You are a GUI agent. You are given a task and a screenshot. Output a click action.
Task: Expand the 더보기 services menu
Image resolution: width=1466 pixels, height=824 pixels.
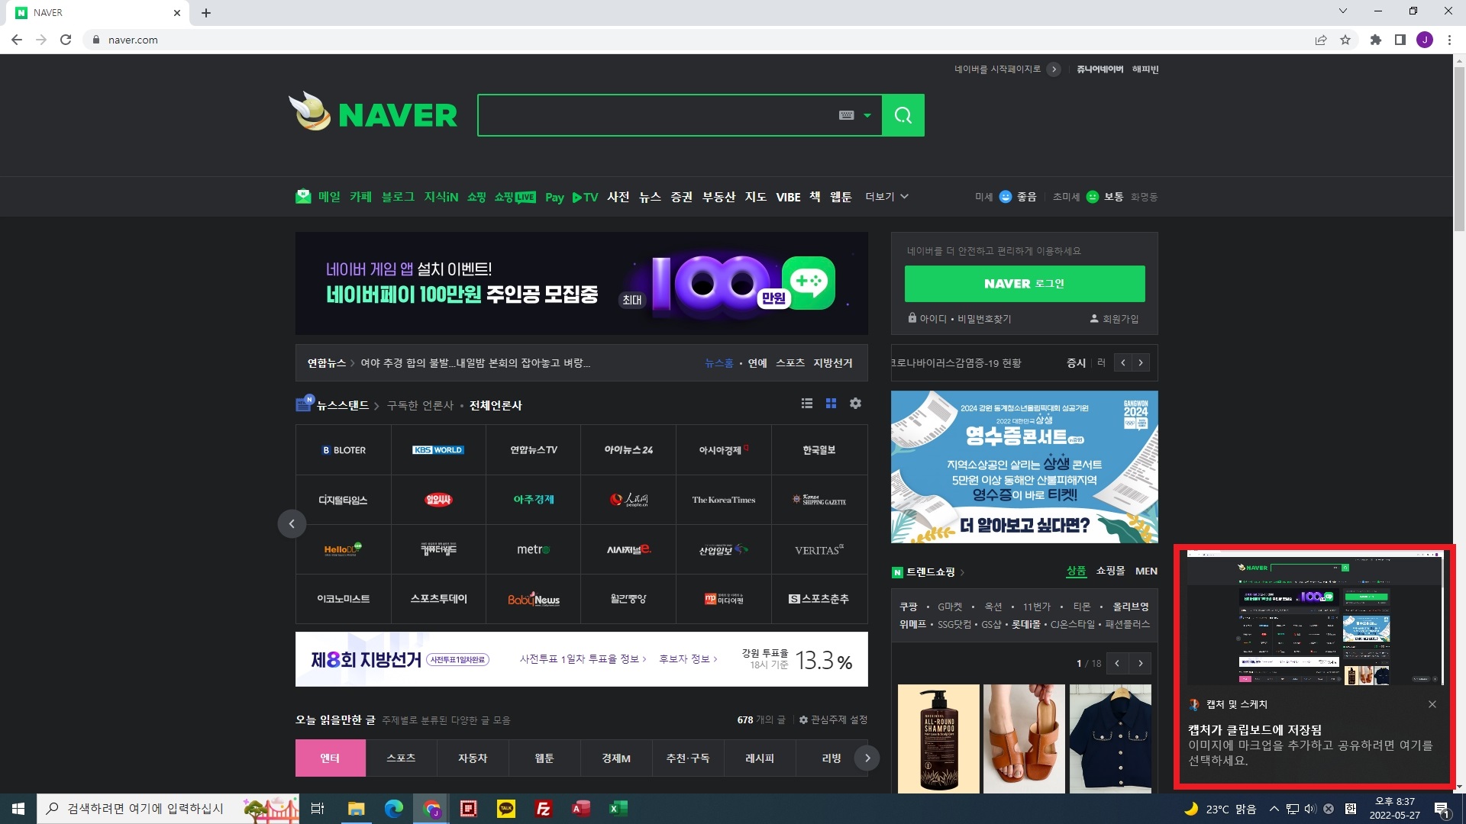pos(886,197)
